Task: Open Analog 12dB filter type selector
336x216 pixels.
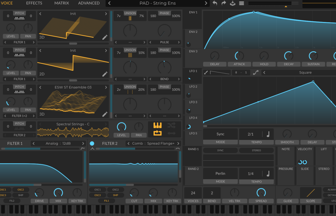Action: click(58, 144)
